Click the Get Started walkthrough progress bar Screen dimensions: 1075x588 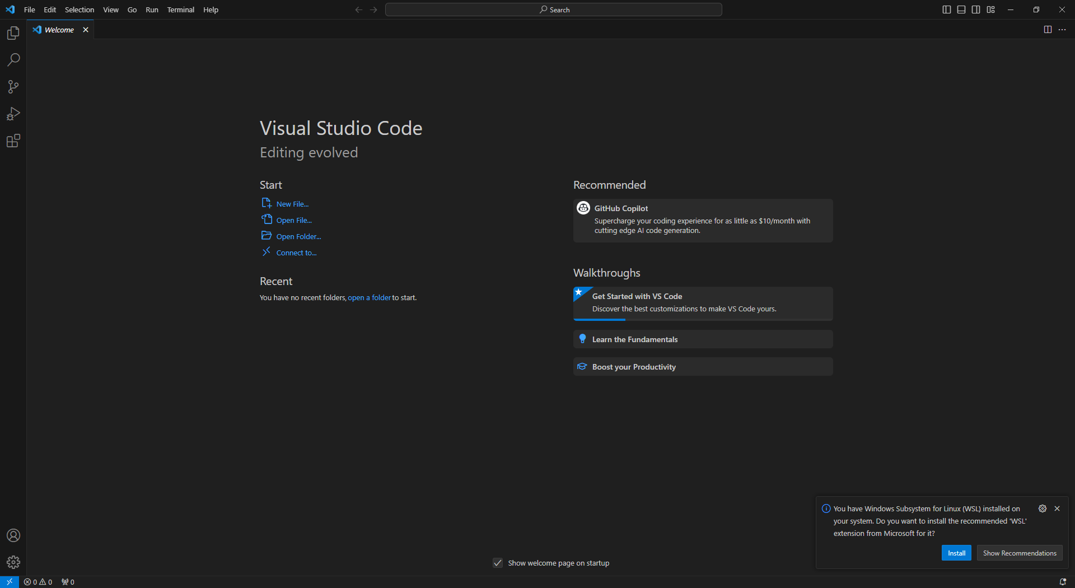[599, 320]
